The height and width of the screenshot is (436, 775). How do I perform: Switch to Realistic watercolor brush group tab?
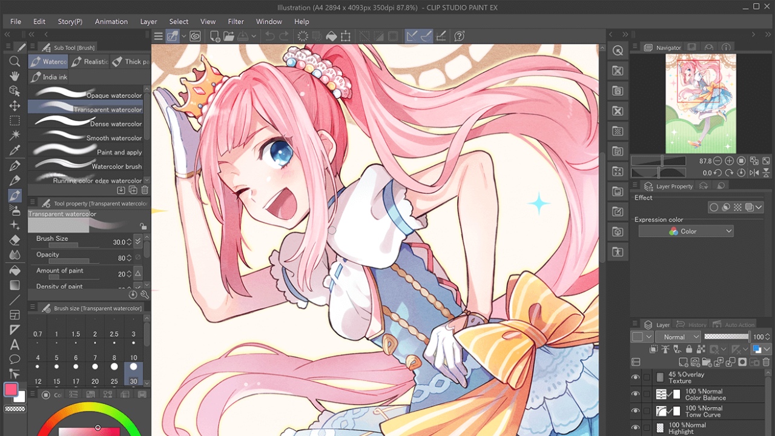89,61
